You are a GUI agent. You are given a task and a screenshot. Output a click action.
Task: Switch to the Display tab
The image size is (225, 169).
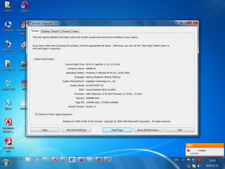(45, 31)
